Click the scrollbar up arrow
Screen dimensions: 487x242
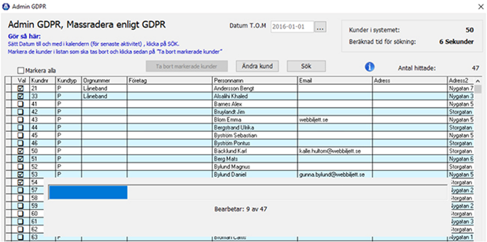pyautogui.click(x=478, y=81)
